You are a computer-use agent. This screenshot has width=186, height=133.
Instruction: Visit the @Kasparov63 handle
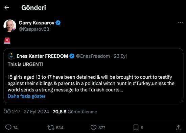pos(34,29)
